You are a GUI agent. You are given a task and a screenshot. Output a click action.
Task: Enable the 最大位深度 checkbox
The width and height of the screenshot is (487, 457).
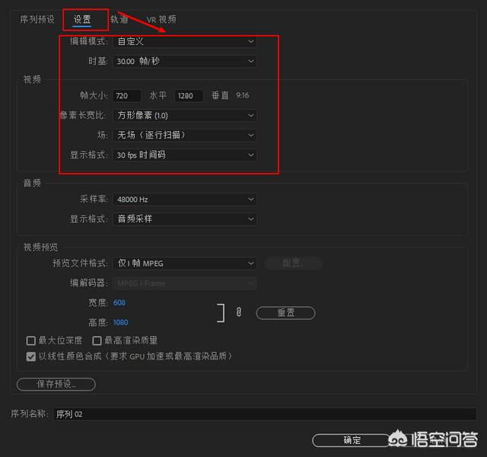(x=31, y=340)
